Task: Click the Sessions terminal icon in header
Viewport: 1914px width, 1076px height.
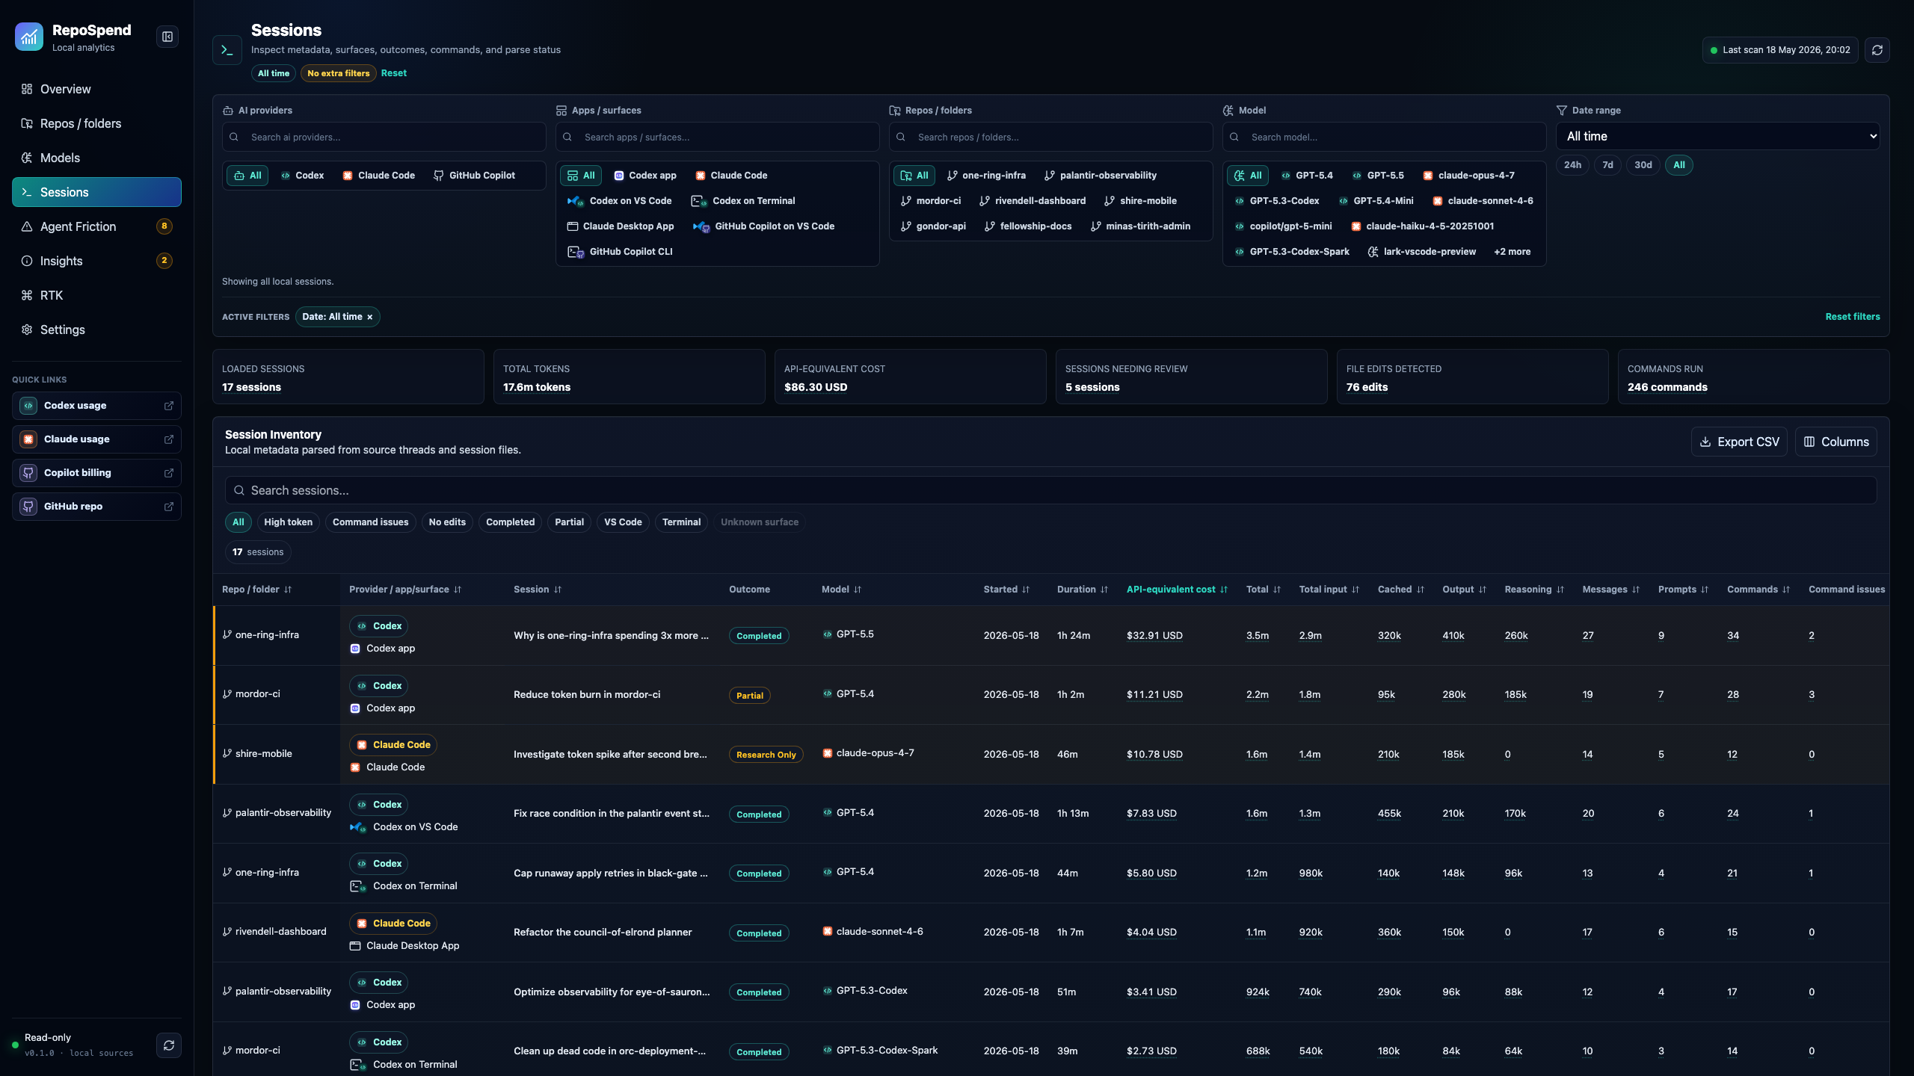Action: coord(227,50)
